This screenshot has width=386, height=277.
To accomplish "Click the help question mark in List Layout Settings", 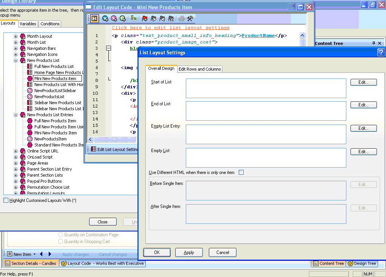I will click(381, 52).
